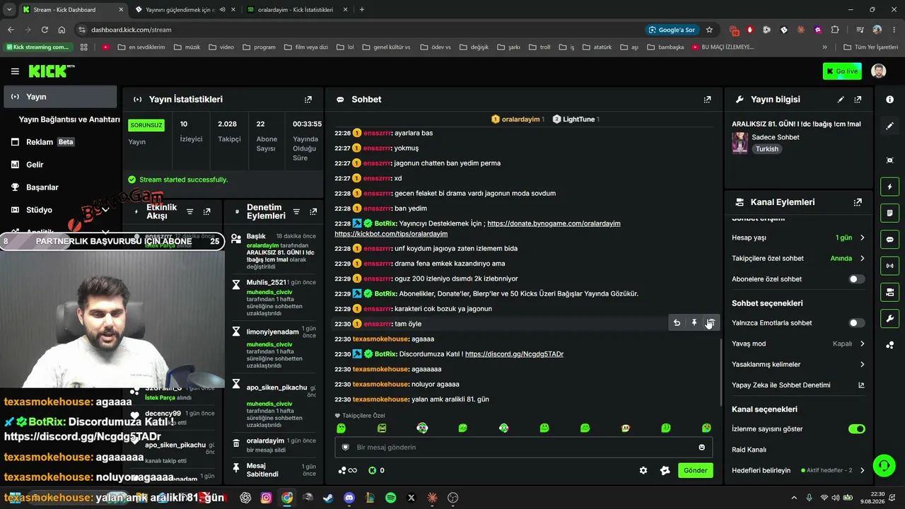Pop out the Sohbet chat panel
Screen dimensions: 905x509
click(x=707, y=100)
